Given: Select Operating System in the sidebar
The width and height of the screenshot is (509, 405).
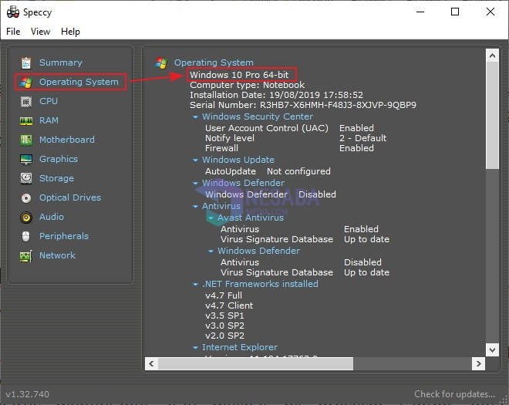Looking at the screenshot, I should [79, 82].
